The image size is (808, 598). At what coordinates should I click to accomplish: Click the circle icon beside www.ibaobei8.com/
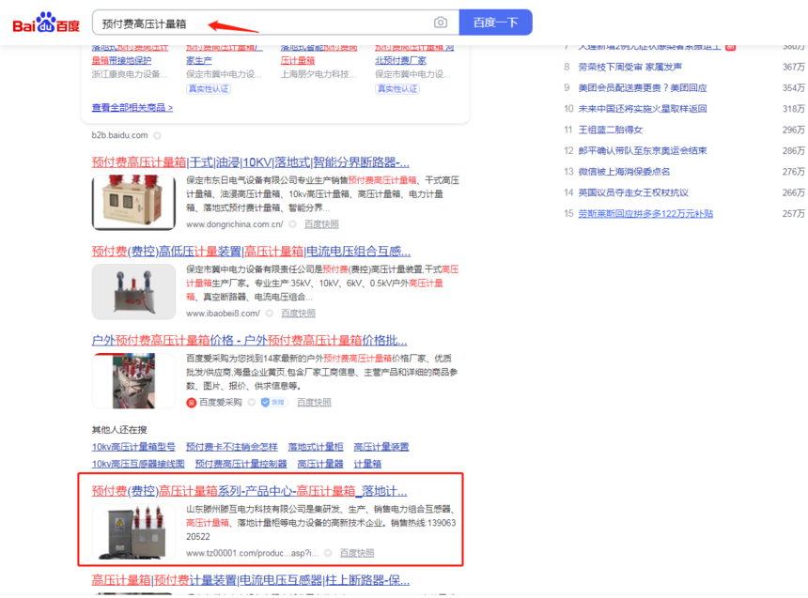270,314
